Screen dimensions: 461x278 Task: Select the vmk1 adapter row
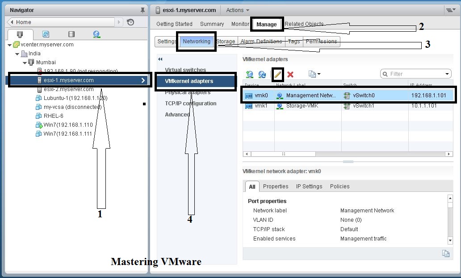(348, 106)
